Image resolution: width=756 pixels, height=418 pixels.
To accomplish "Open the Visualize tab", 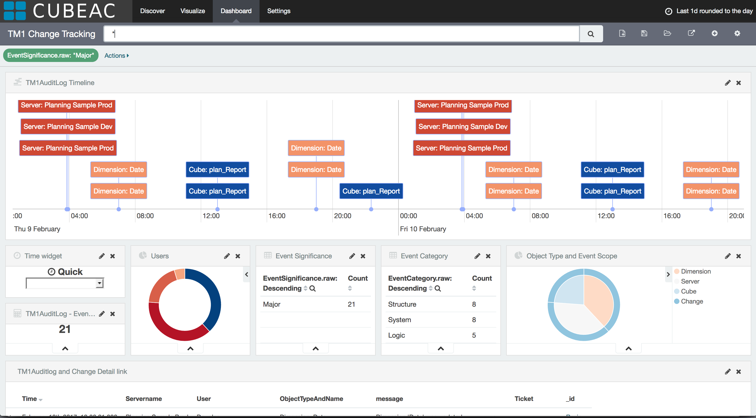I will tap(193, 11).
